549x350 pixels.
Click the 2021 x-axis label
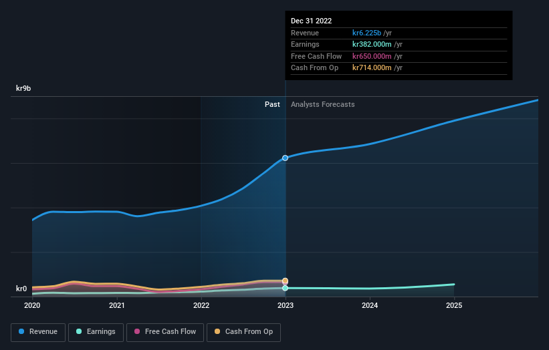[x=116, y=306]
